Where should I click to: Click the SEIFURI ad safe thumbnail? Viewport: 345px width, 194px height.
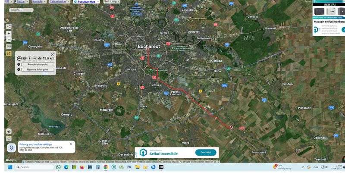click(x=319, y=11)
